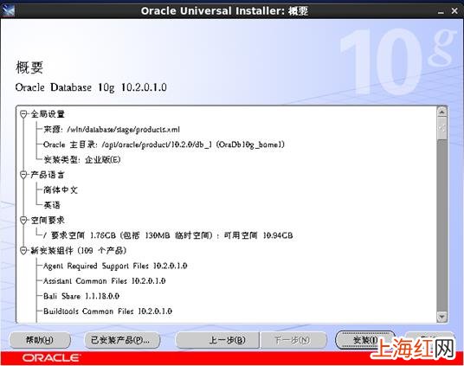Click the 概要 heading text
This screenshot has height=366, width=464.
[29, 67]
